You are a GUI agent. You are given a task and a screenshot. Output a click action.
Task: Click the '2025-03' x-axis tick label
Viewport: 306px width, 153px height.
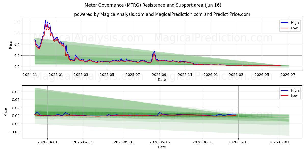[x=81, y=75]
